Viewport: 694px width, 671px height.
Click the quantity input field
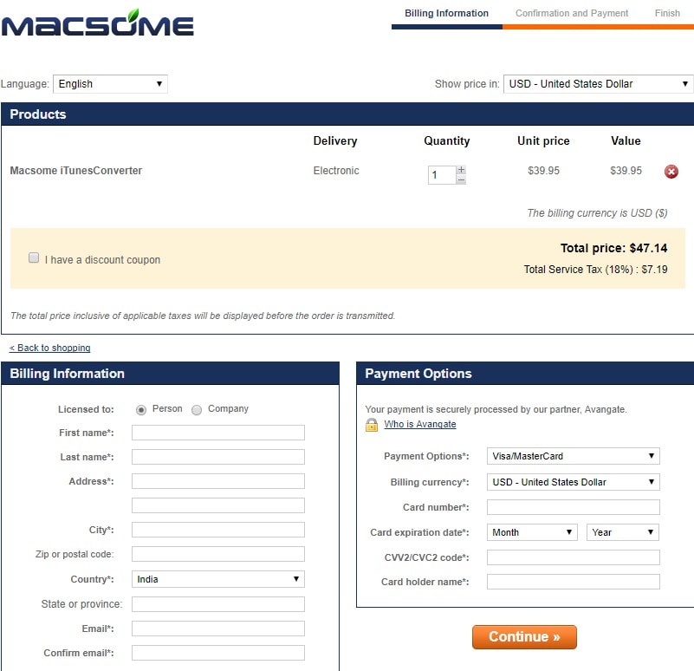[442, 175]
